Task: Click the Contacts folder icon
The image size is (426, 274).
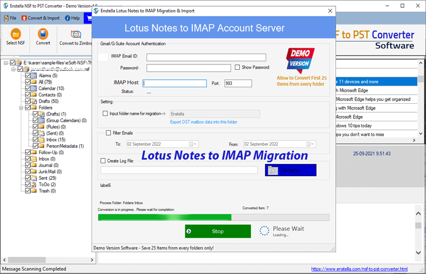Action: [x=34, y=95]
